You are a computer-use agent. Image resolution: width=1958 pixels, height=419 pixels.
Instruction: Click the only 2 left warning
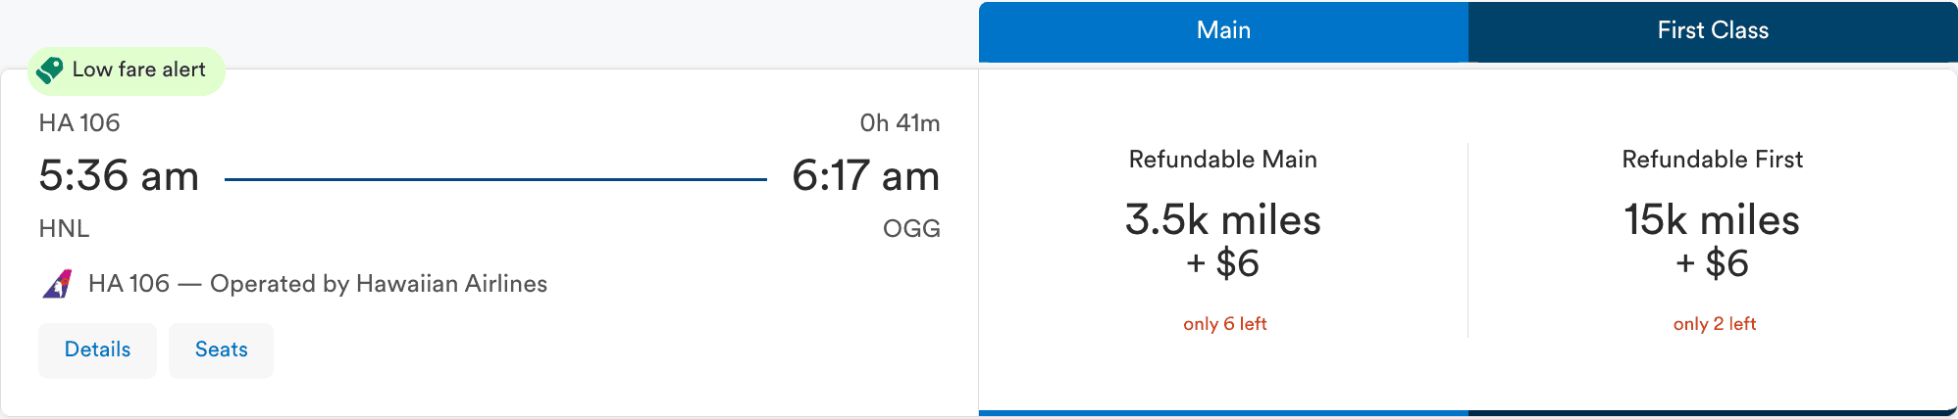point(1714,324)
